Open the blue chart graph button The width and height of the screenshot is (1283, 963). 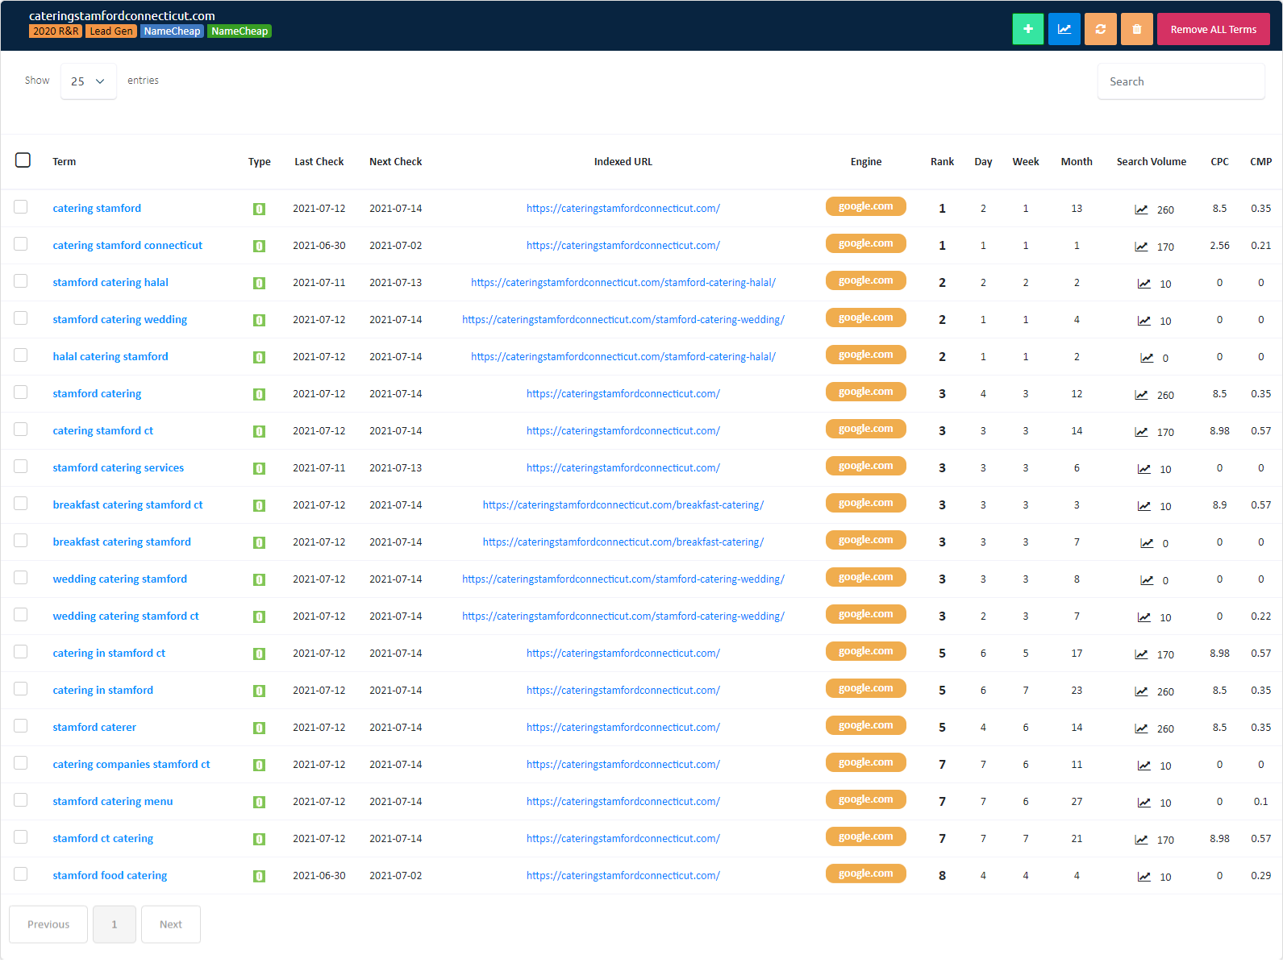1064,29
